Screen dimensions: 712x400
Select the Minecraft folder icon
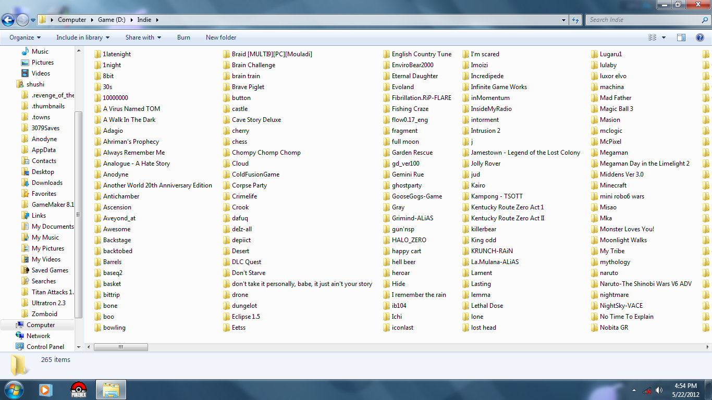pos(595,185)
